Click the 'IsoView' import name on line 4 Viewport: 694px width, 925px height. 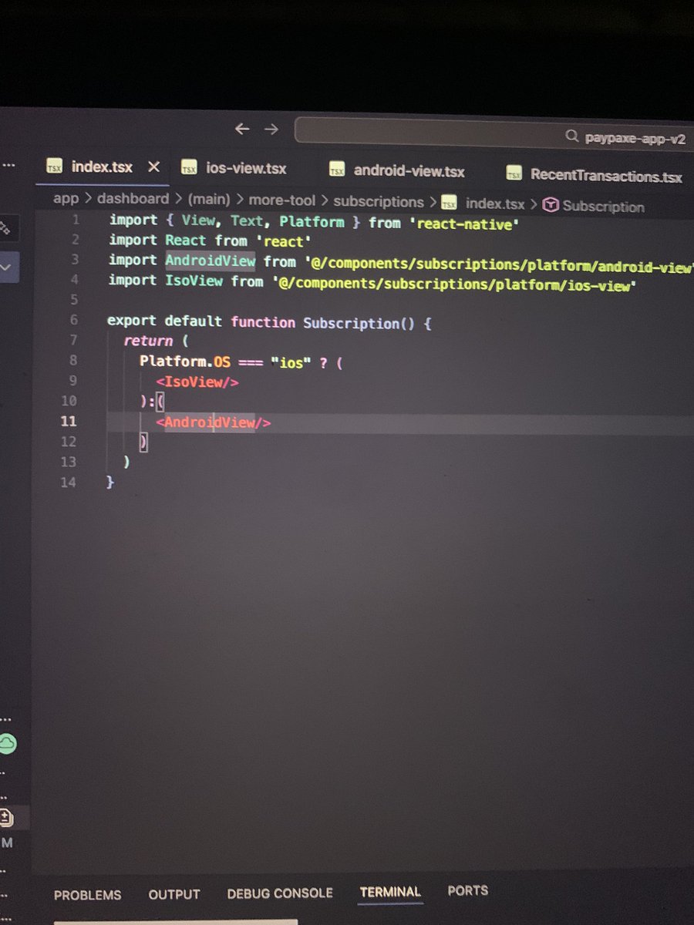tap(194, 281)
